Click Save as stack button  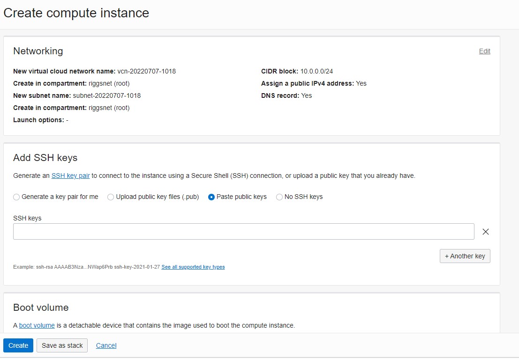(x=62, y=345)
